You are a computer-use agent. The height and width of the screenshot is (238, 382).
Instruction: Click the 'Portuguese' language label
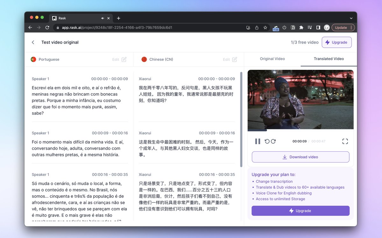tap(49, 59)
